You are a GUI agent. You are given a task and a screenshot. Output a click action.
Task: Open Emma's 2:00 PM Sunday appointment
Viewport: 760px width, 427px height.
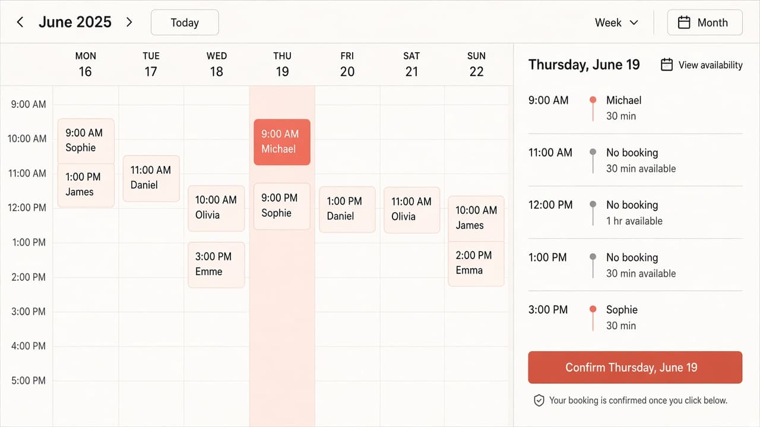476,263
